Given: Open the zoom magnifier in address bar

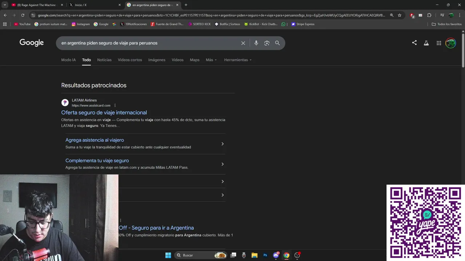Looking at the screenshot, I should 392,15.
